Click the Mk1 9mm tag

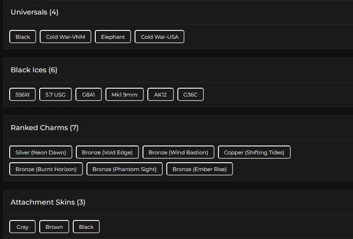tap(124, 95)
